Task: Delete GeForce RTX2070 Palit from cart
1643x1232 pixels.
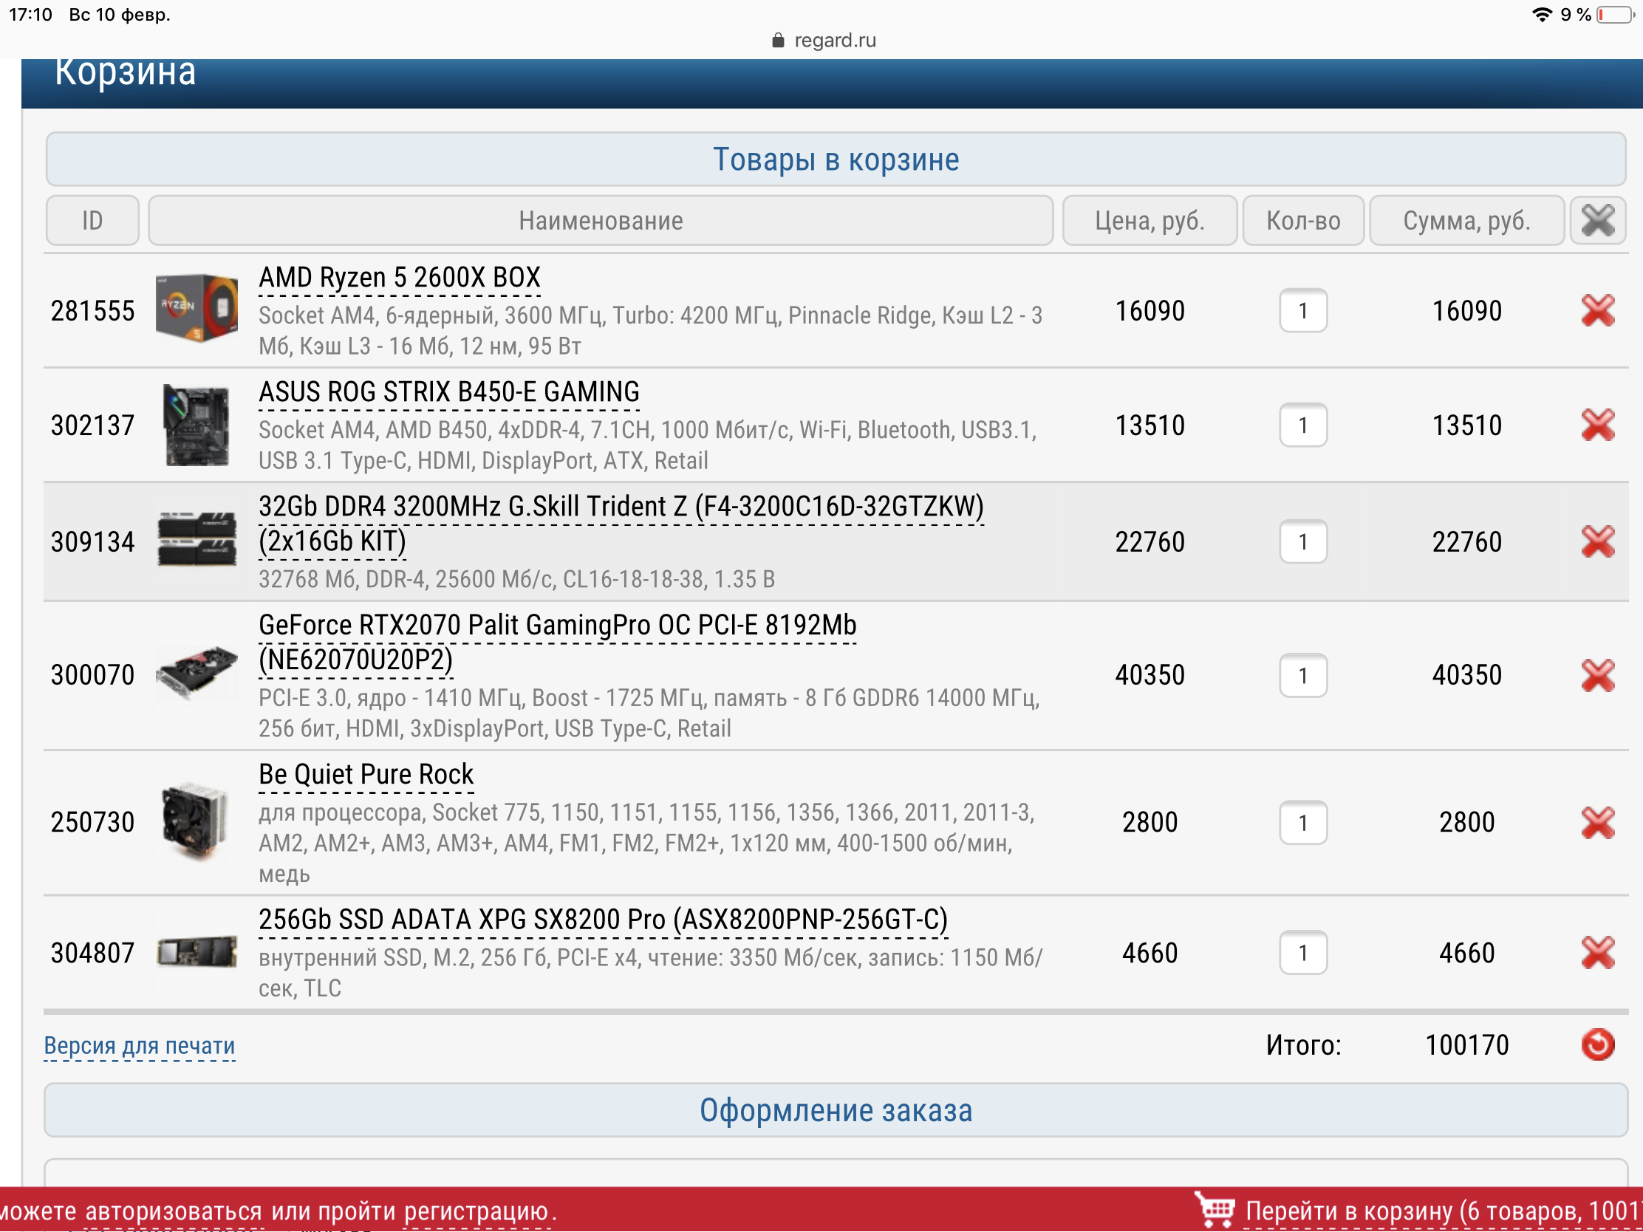Action: click(1597, 675)
